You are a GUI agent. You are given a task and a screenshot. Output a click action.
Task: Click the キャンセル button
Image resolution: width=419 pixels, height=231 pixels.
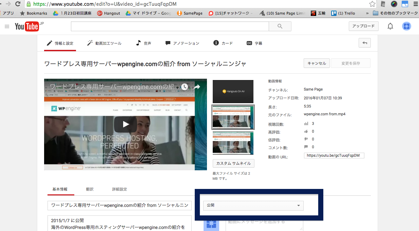pyautogui.click(x=317, y=63)
